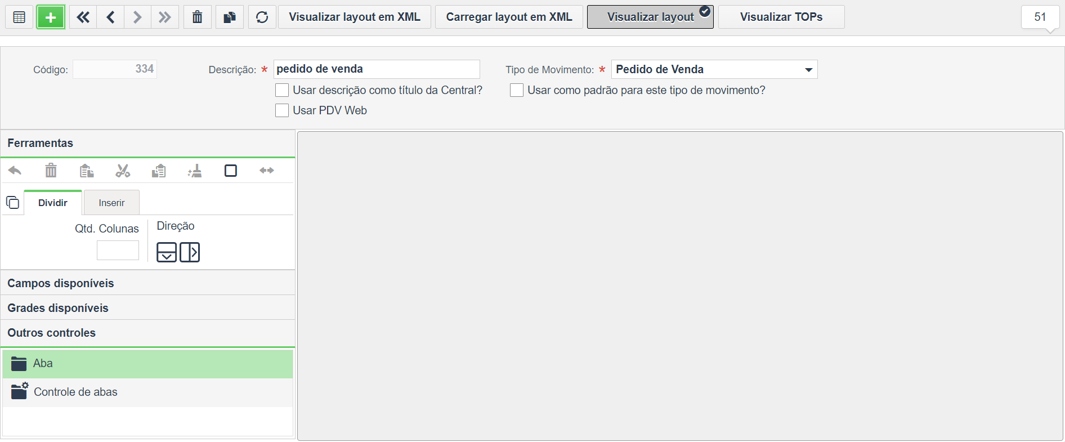Click the duplicate record icon

pyautogui.click(x=230, y=17)
